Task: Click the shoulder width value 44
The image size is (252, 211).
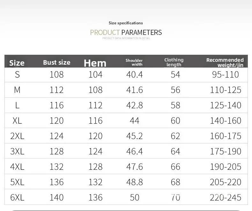Action: (x=135, y=121)
